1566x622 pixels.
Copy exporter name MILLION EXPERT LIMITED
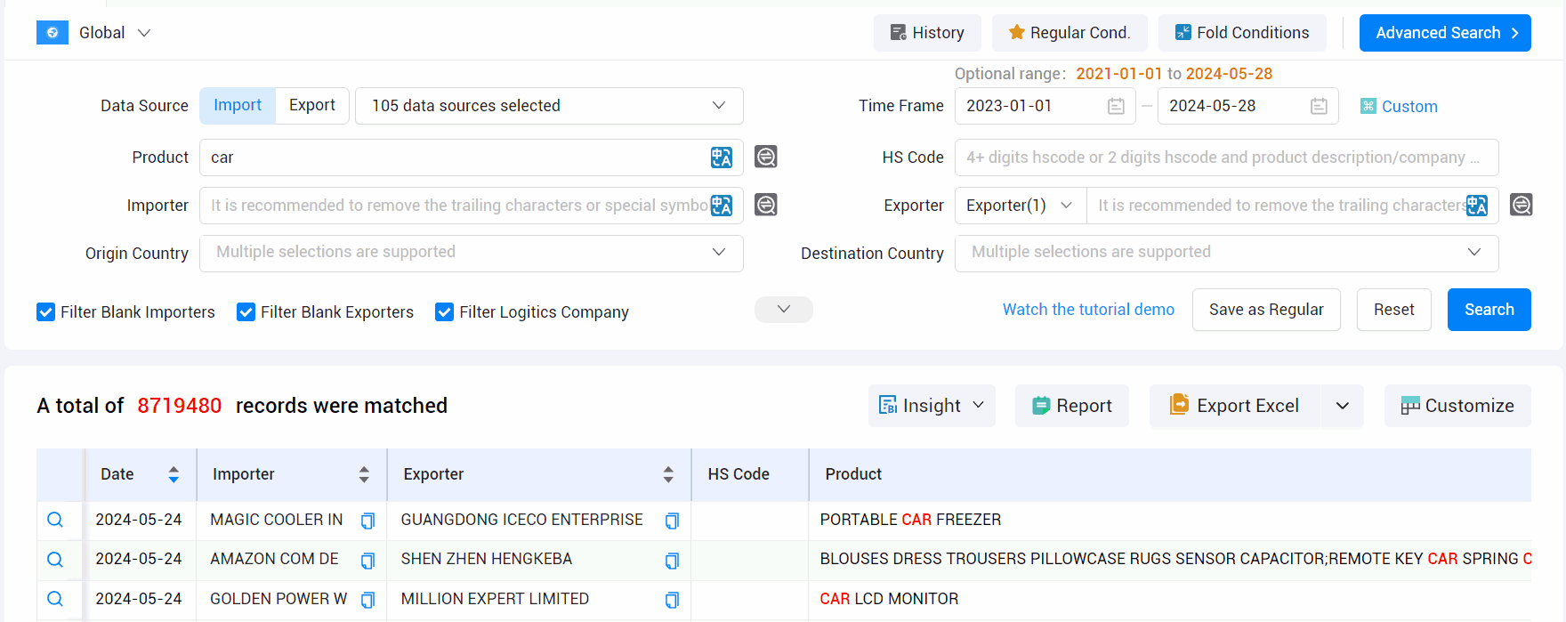[x=672, y=601]
